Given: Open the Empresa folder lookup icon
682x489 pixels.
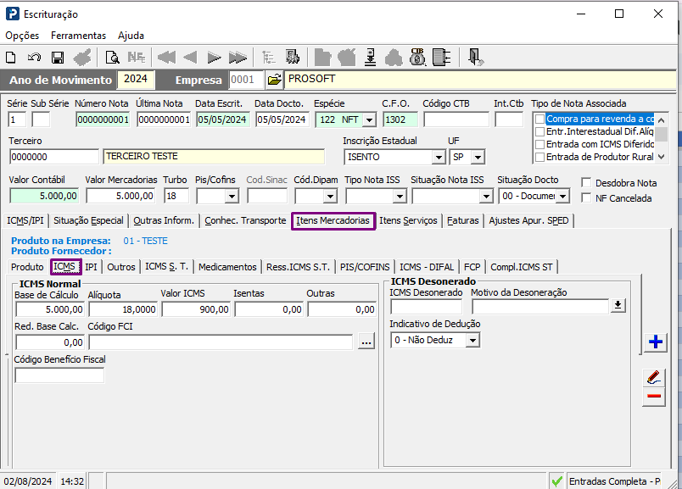Looking at the screenshot, I should point(274,80).
